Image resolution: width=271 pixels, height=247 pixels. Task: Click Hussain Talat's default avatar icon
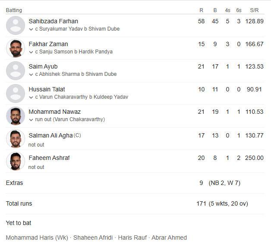click(x=16, y=94)
